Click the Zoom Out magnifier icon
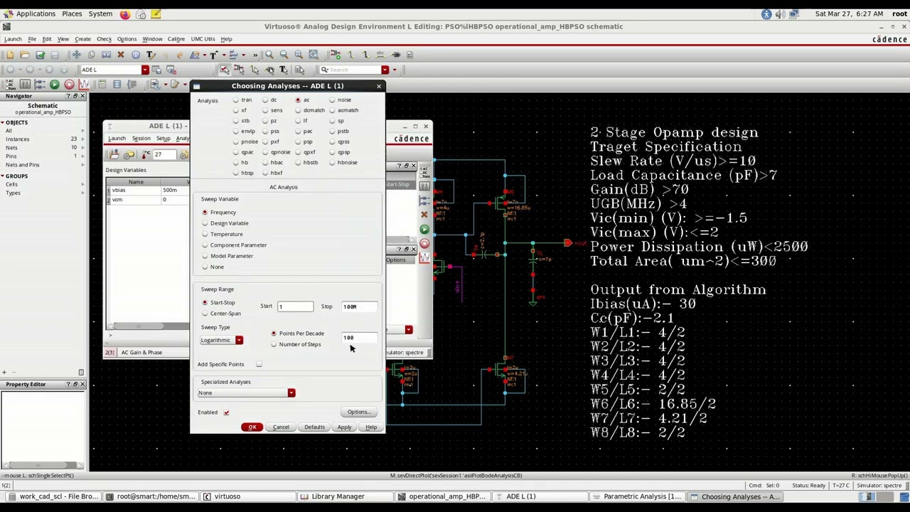This screenshot has height=512, width=910. point(284,55)
